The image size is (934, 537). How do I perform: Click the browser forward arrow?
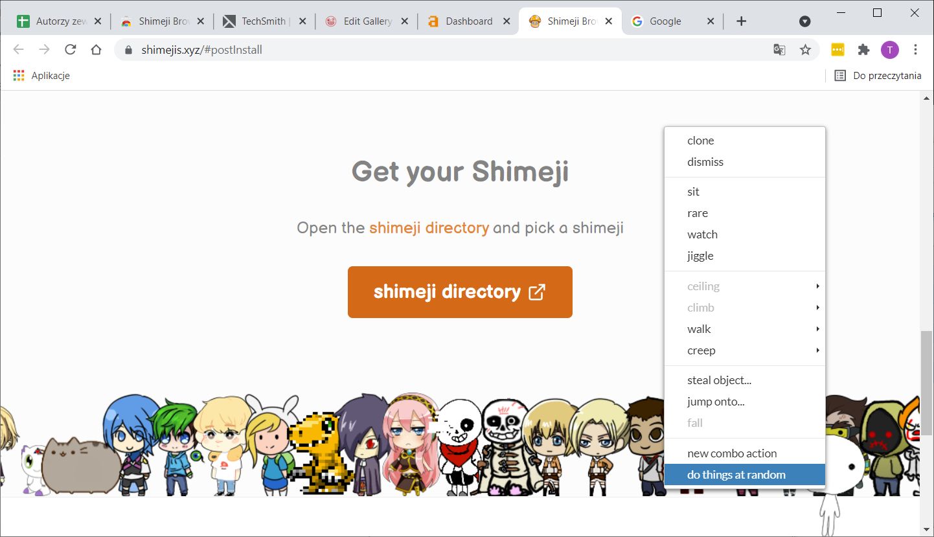click(44, 50)
